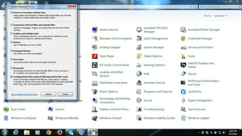The width and height of the screenshot is (242, 136).
Task: Open BitLocker Drive Encryption icon
Action: (95, 39)
